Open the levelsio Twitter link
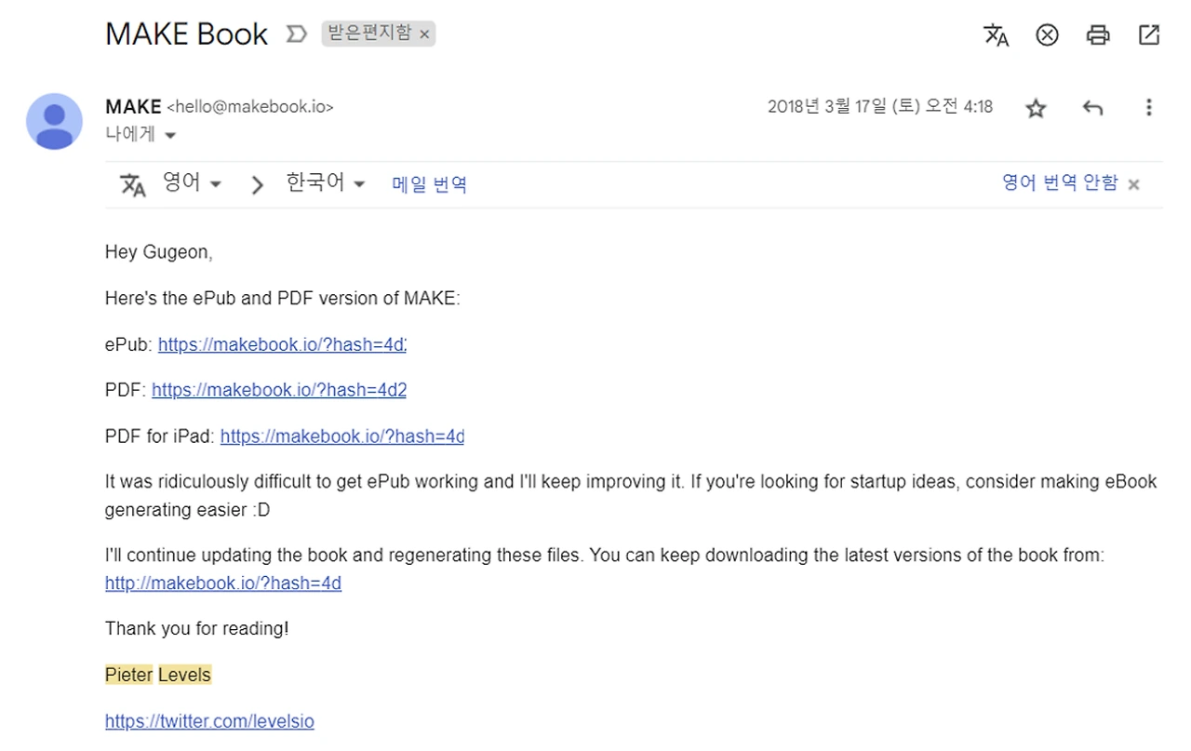 (x=209, y=721)
